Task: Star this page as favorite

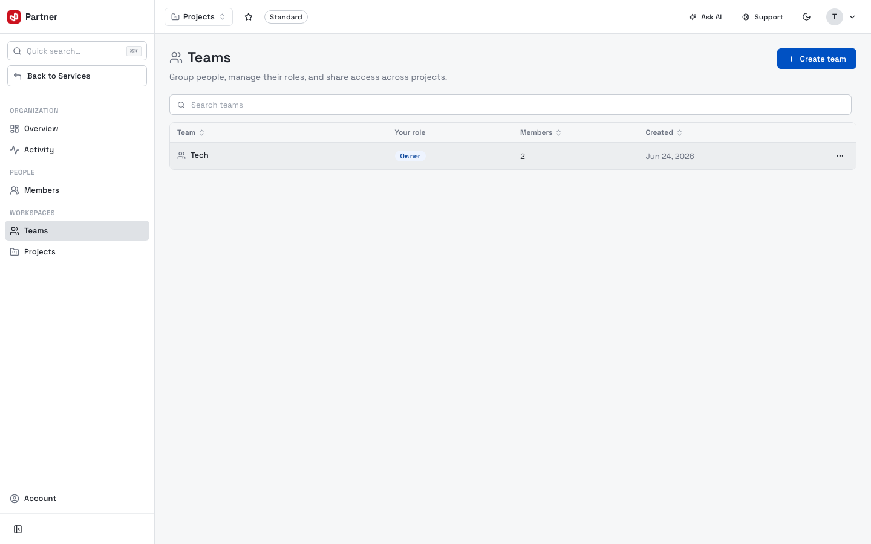Action: pos(249,17)
